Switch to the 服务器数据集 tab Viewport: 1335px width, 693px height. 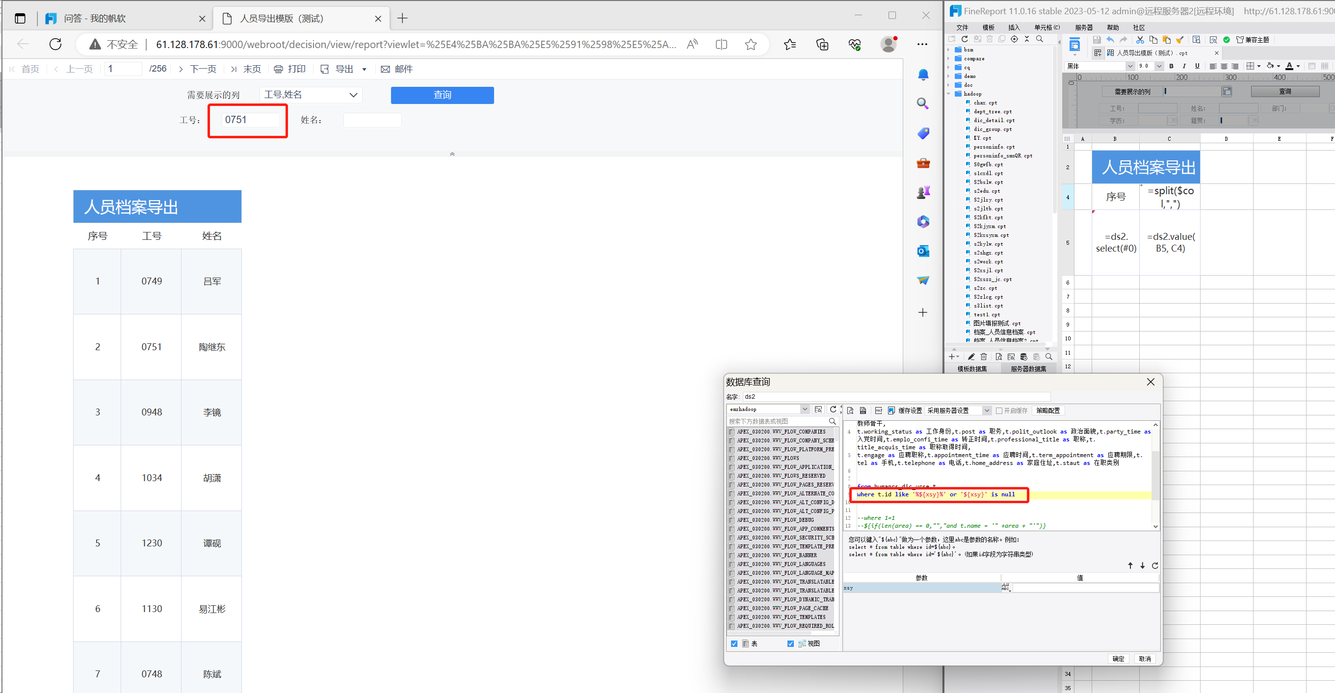tap(1028, 369)
